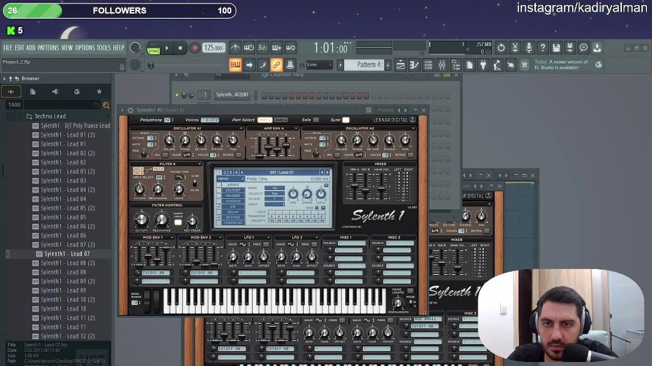The image size is (652, 366).
Task: Click the Record button
Action: (x=195, y=48)
